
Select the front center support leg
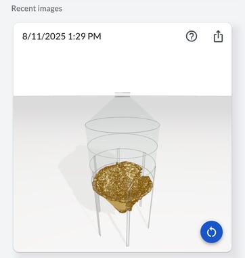(128, 228)
